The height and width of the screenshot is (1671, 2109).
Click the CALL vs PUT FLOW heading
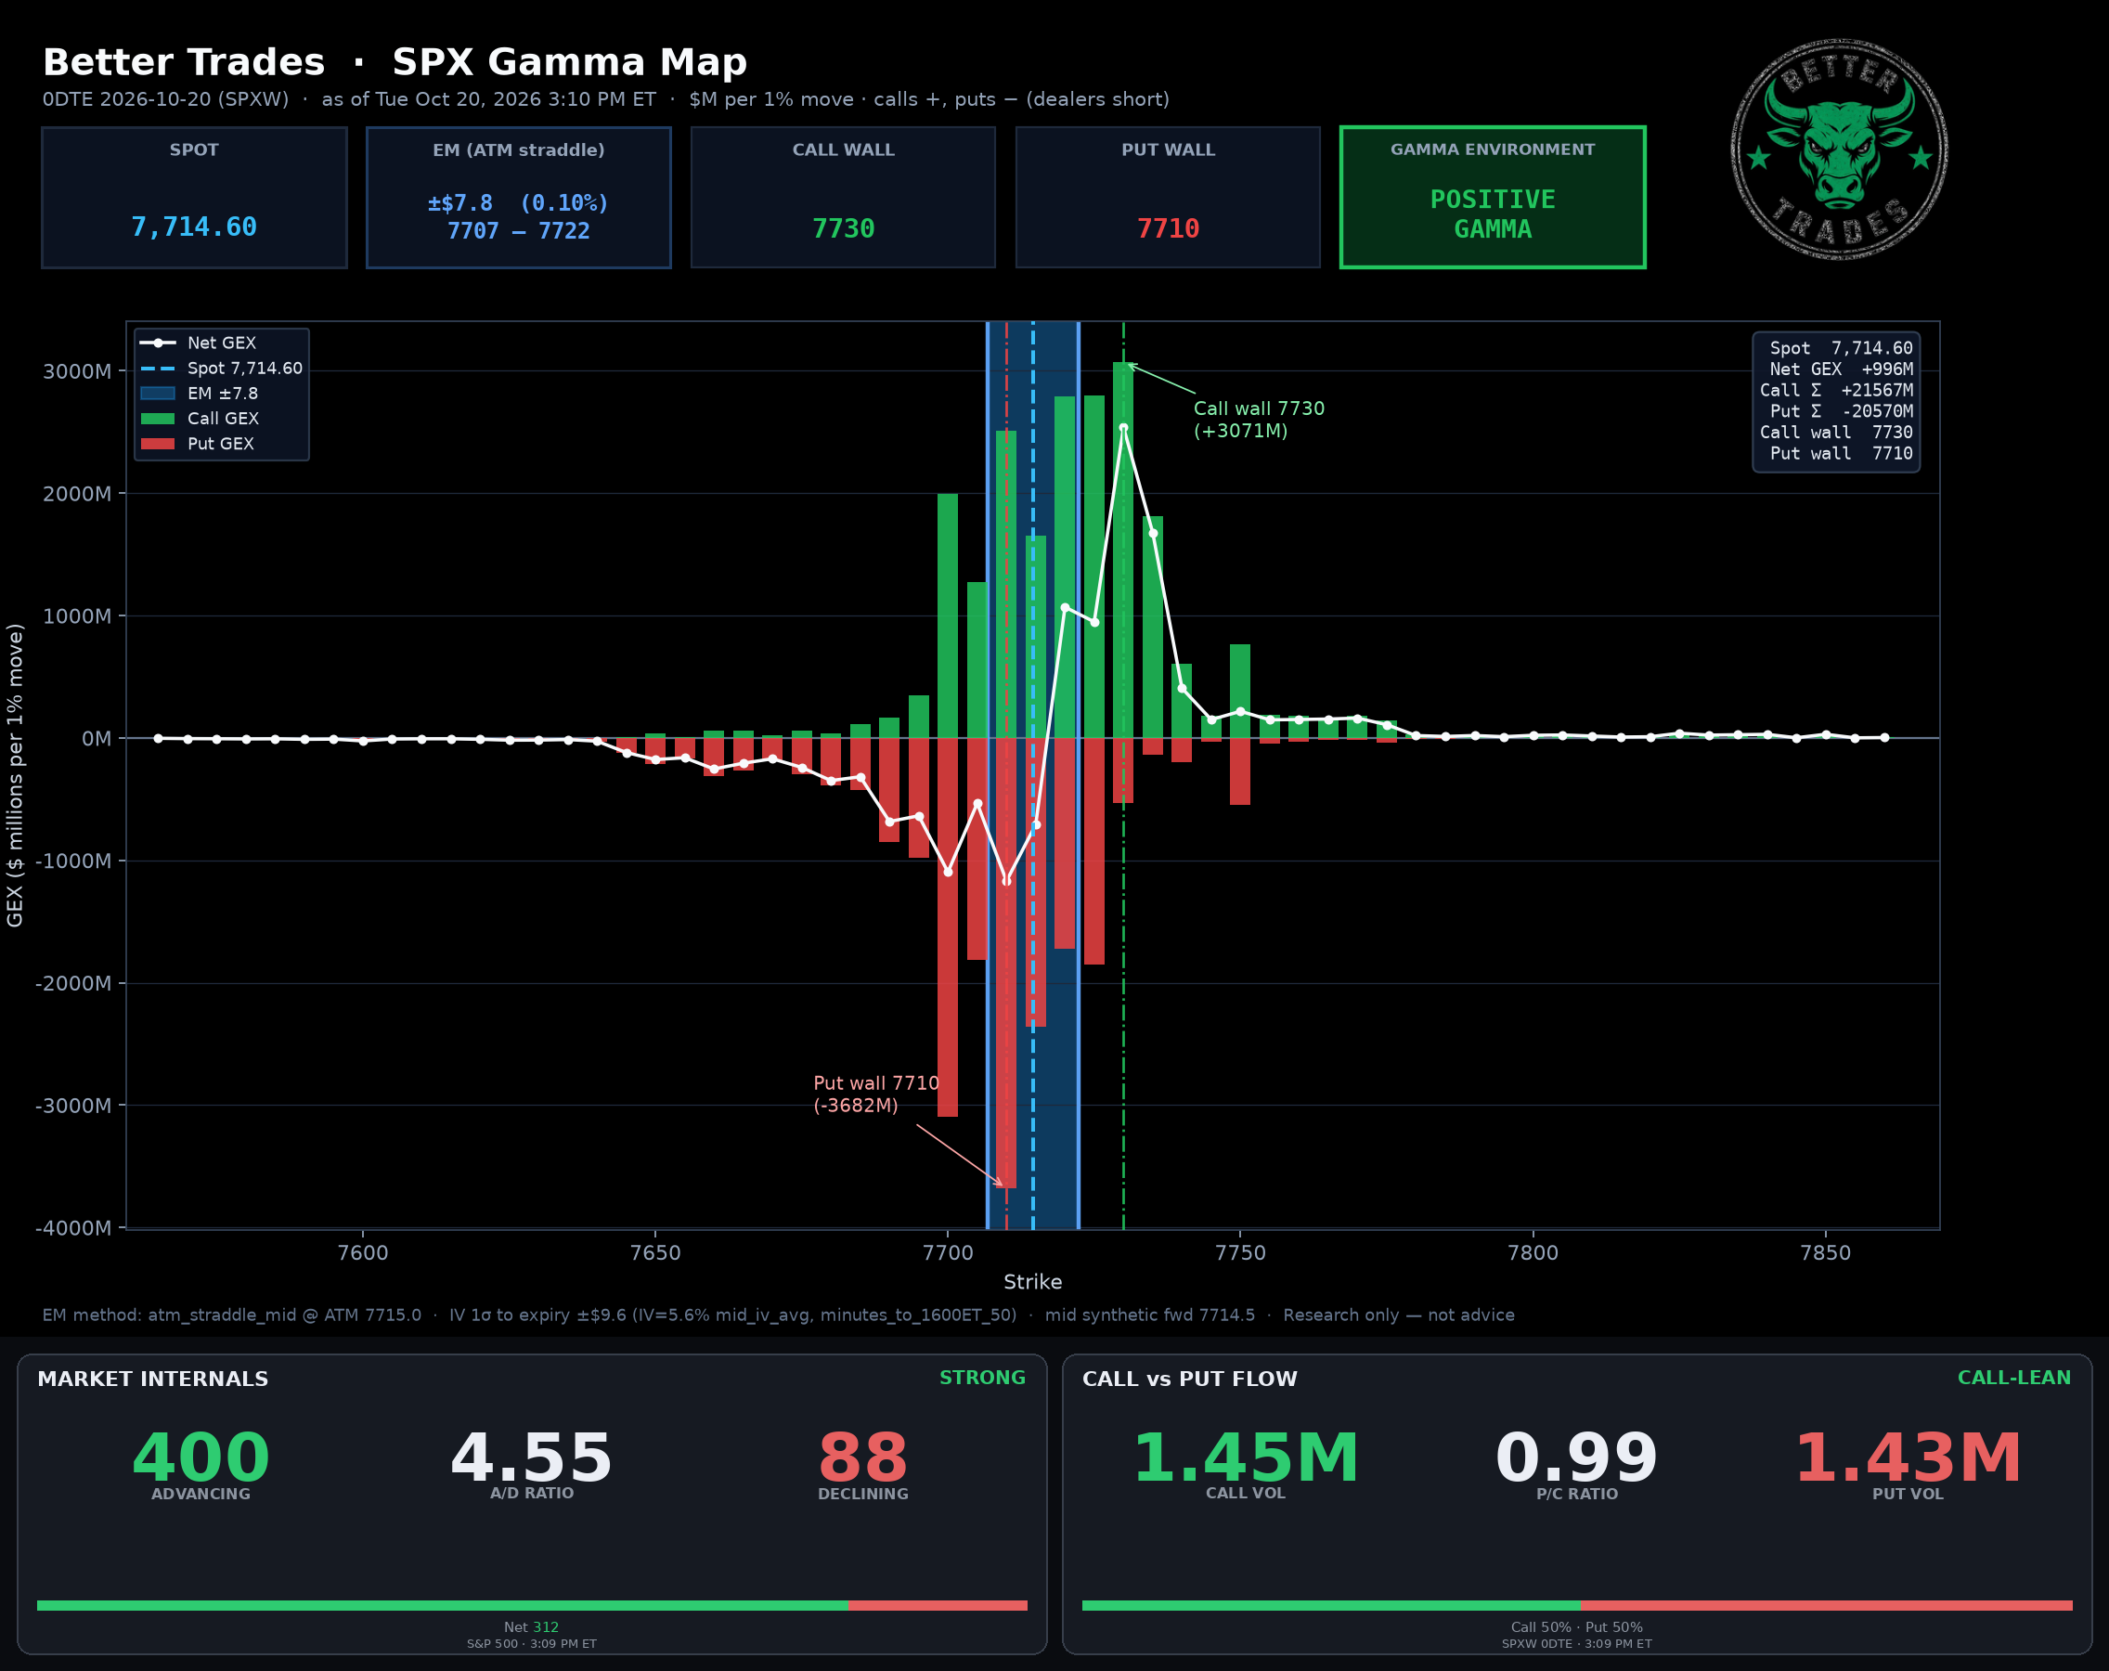pos(1189,1380)
